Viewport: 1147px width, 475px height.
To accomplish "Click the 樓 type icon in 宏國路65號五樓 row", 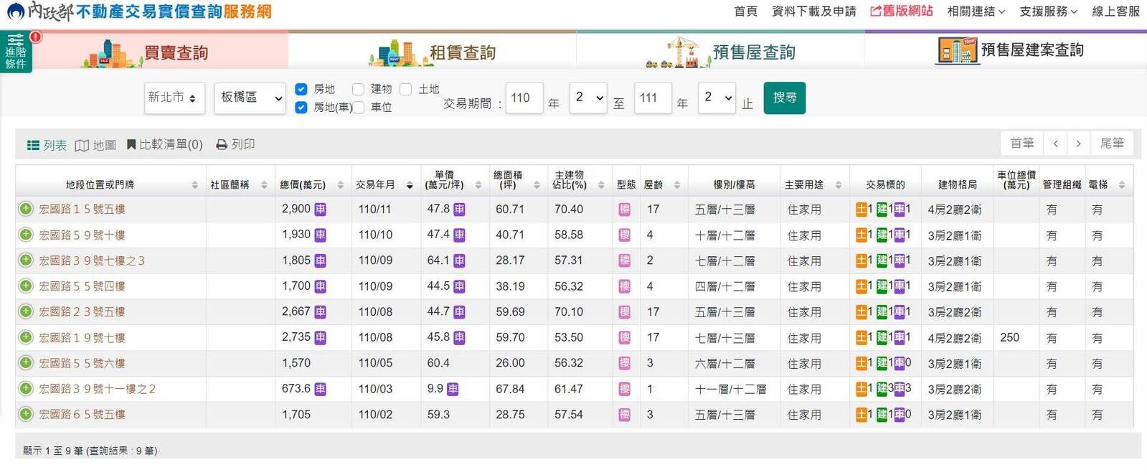I will 624,415.
